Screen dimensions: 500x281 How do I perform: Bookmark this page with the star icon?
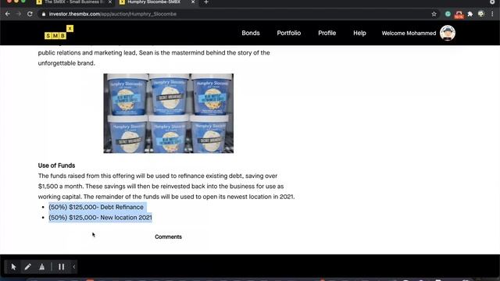pos(434,14)
